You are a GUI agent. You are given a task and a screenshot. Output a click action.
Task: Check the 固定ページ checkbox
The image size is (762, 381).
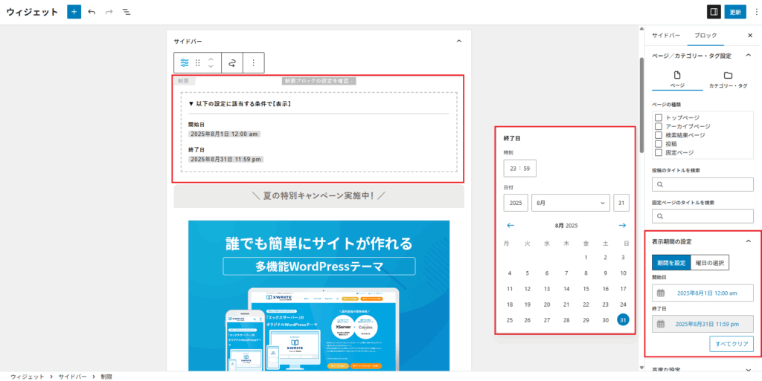pyautogui.click(x=659, y=153)
